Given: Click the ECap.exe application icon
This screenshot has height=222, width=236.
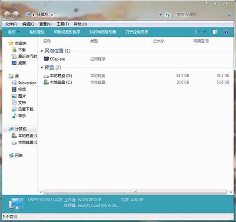Looking at the screenshot, I should [x=46, y=59].
